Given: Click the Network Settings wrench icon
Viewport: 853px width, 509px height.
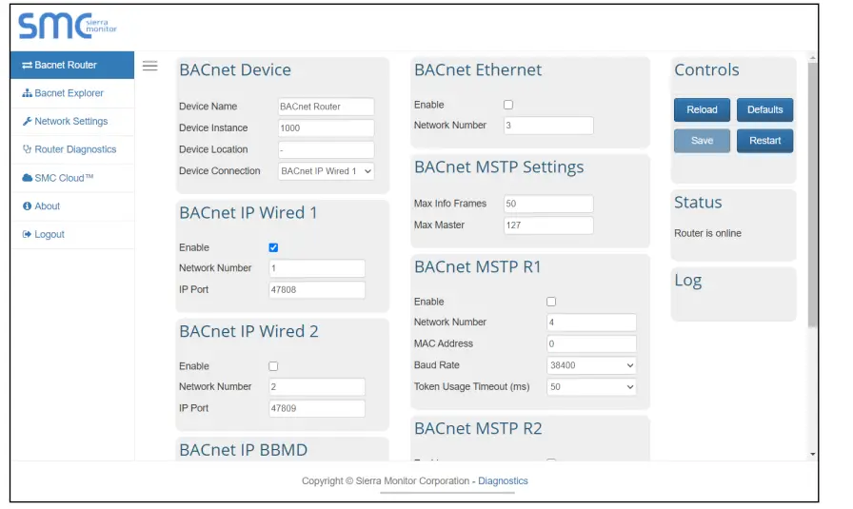Looking at the screenshot, I should click(27, 121).
